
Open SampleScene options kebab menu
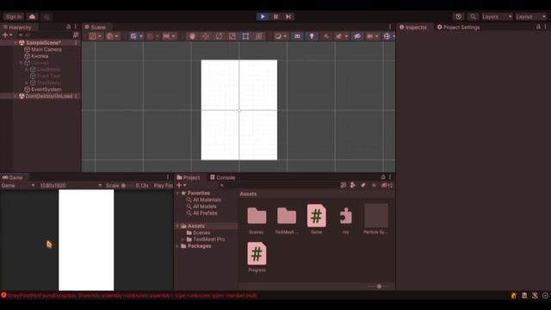click(x=76, y=43)
